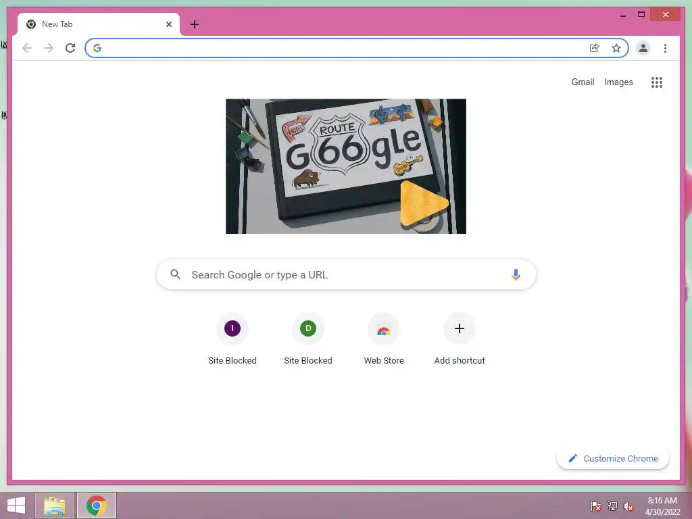
Task: Open the Chrome profile avatar
Action: pyautogui.click(x=643, y=48)
